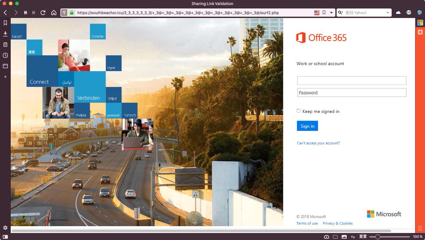This screenshot has width=425, height=240.
Task: Open the Terms of use link
Action: [x=307, y=223]
